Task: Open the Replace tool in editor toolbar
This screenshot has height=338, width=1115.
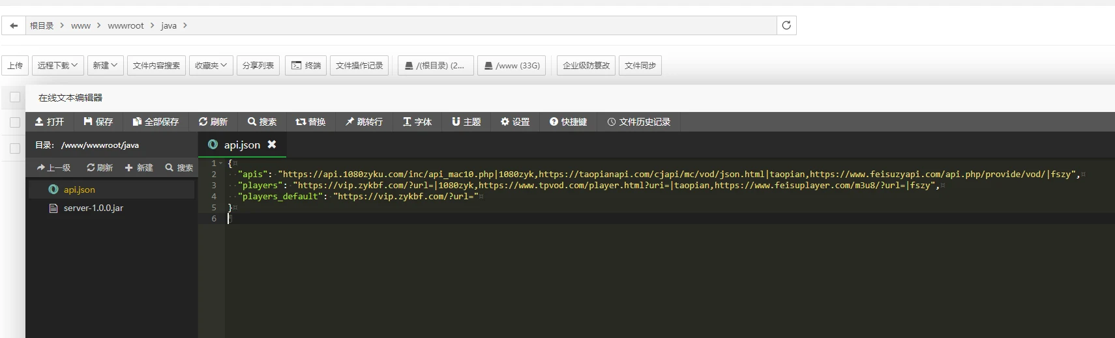Action: pos(310,122)
